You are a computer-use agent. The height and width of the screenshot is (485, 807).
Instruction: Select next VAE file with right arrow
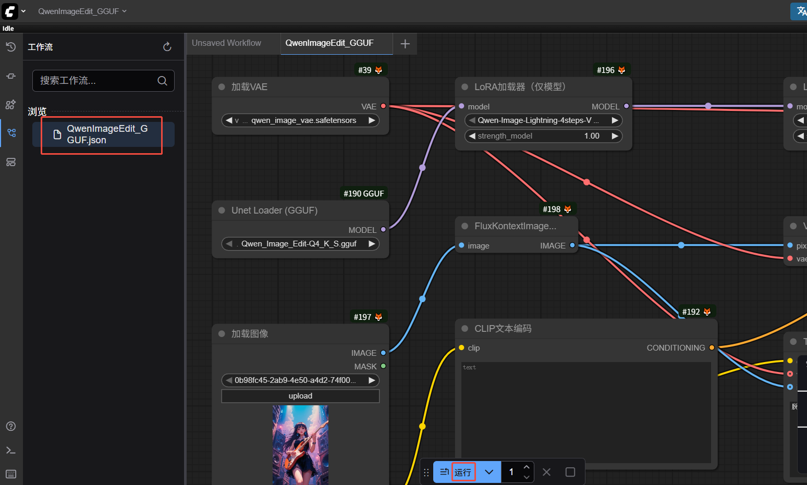[x=372, y=120]
